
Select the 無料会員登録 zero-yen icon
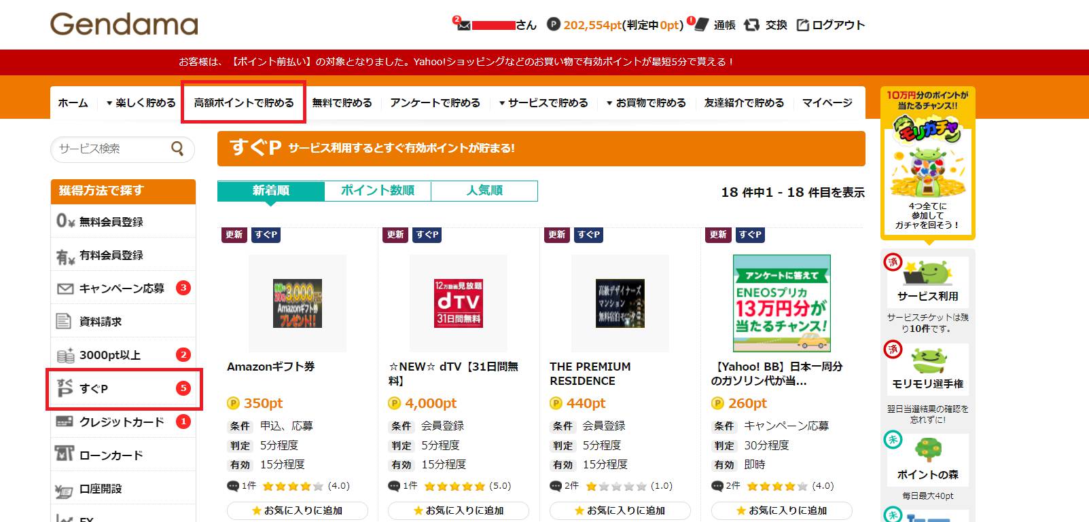(x=65, y=221)
